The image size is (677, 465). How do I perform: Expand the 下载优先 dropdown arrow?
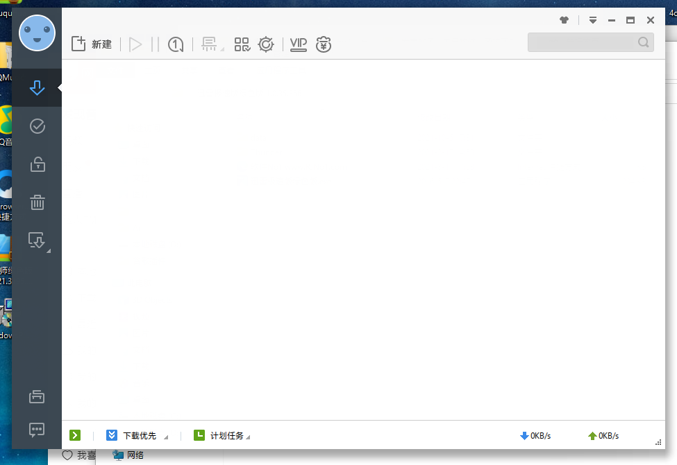166,437
